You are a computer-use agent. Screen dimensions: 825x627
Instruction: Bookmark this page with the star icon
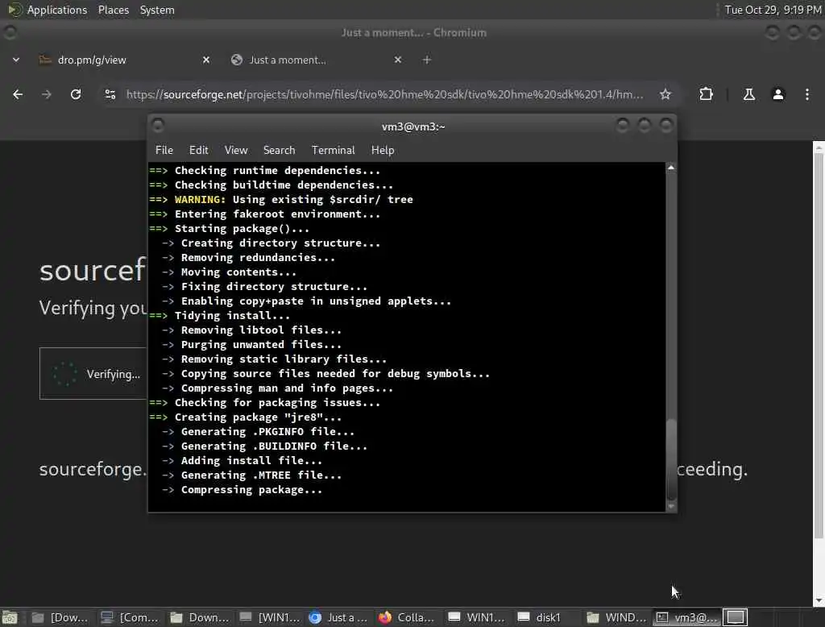tap(665, 94)
